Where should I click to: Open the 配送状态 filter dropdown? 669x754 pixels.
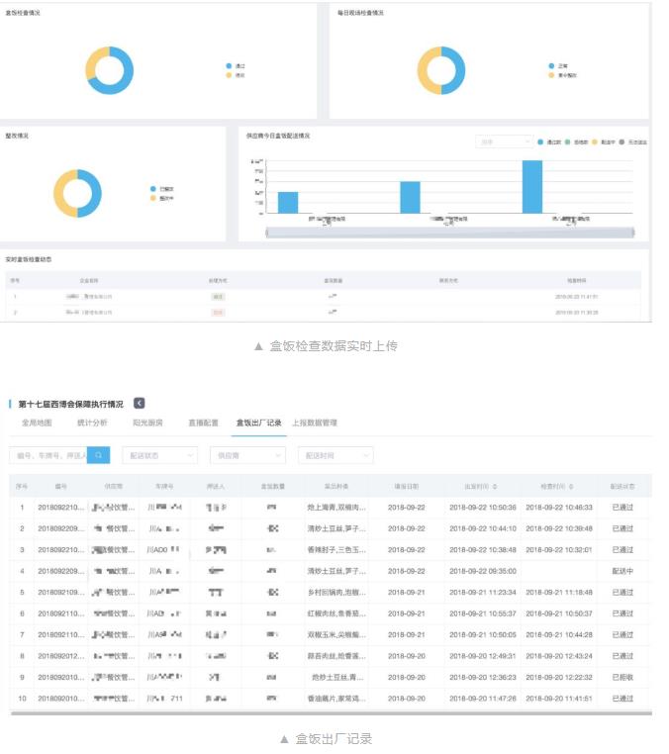pyautogui.click(x=160, y=455)
